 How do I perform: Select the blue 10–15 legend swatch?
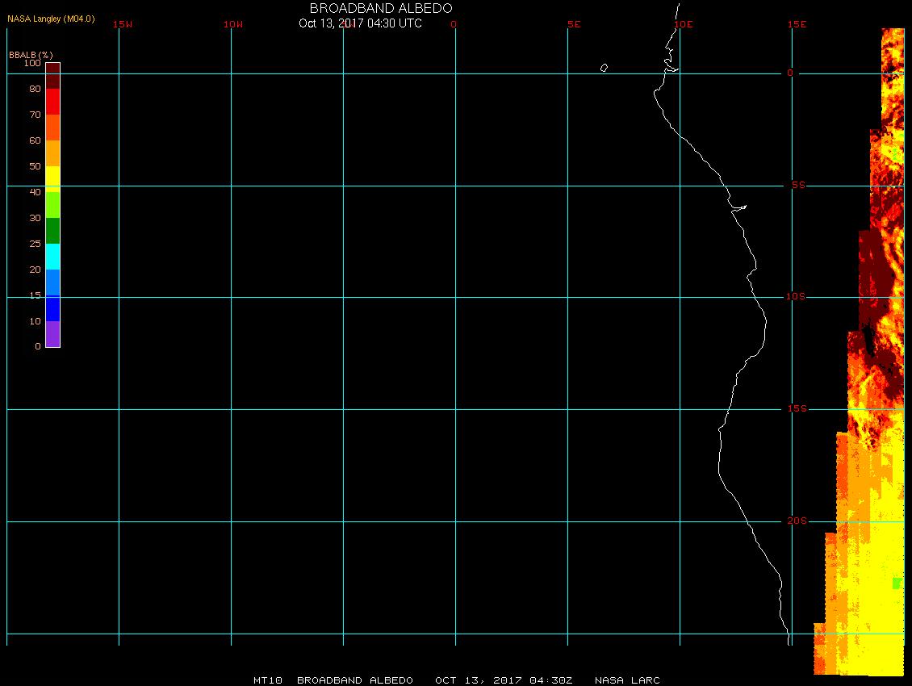[x=53, y=308]
